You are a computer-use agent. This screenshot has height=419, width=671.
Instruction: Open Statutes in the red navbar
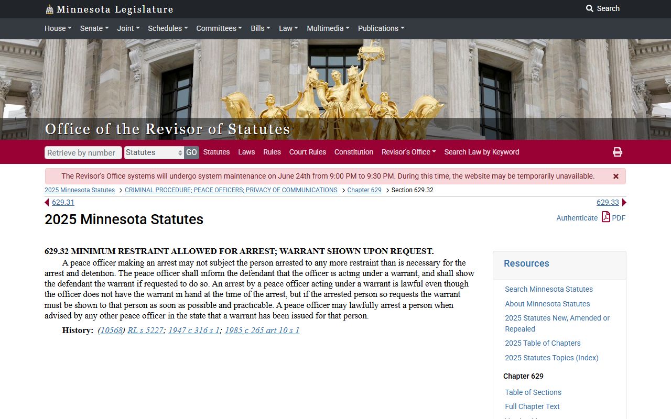(217, 152)
